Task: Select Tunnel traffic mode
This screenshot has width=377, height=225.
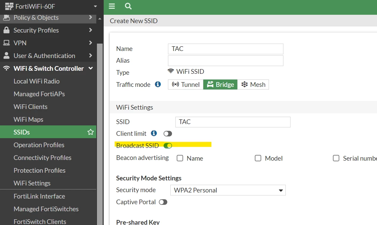Action: [x=185, y=85]
